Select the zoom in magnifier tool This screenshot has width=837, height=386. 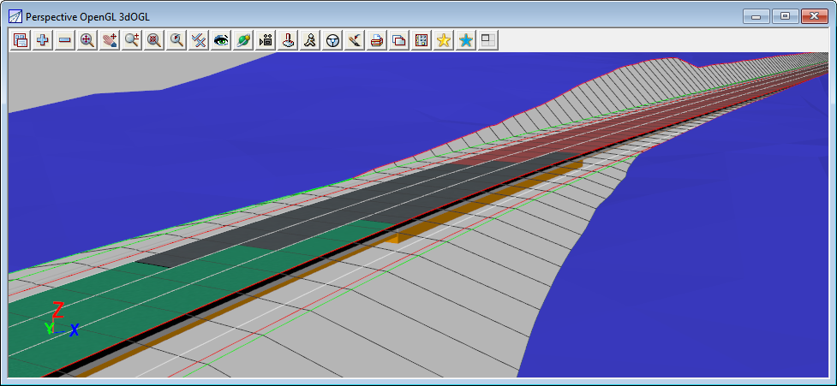[x=87, y=40]
